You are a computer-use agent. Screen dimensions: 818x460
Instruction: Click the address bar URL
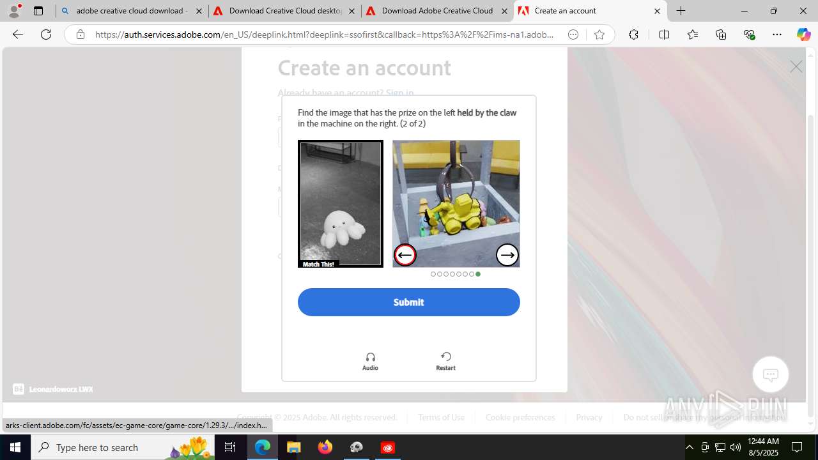324,34
